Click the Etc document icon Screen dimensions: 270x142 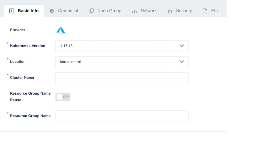205,11
